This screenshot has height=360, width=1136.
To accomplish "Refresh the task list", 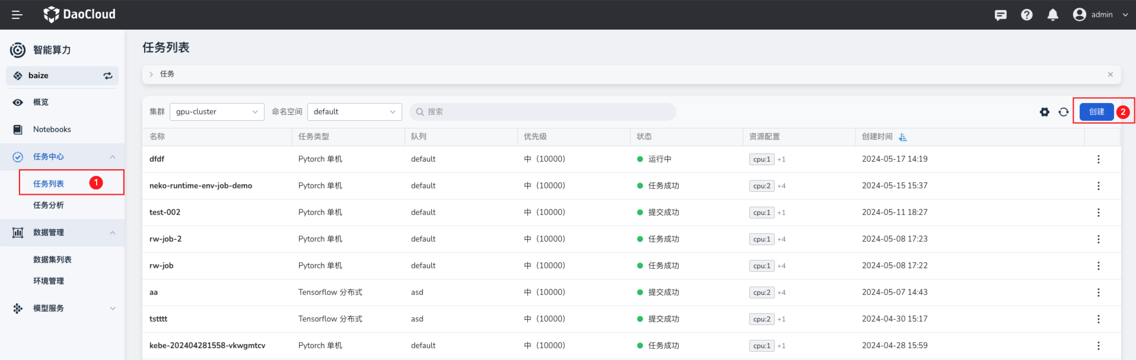I will (1064, 112).
